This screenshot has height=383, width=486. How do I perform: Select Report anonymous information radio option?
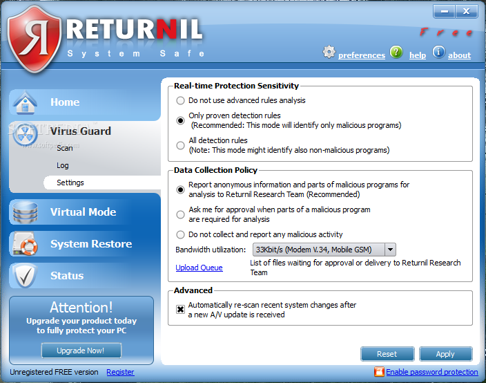pyautogui.click(x=180, y=189)
